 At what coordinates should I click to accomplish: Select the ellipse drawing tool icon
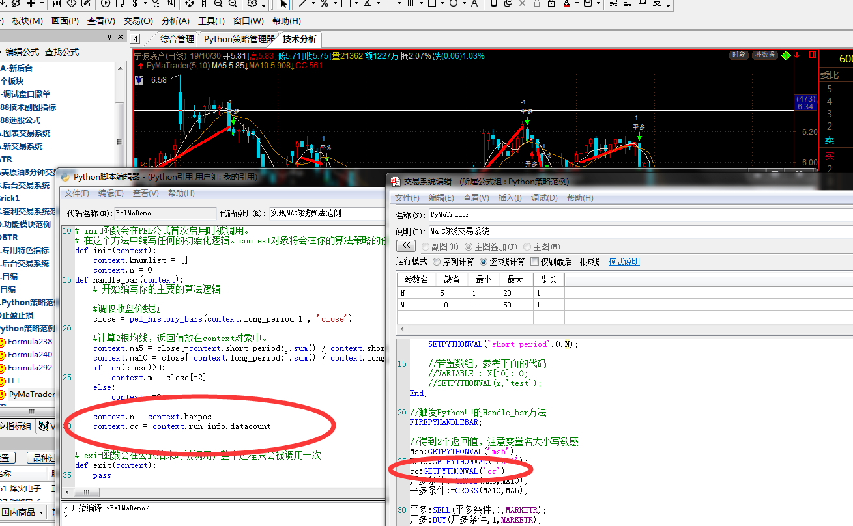(453, 3)
